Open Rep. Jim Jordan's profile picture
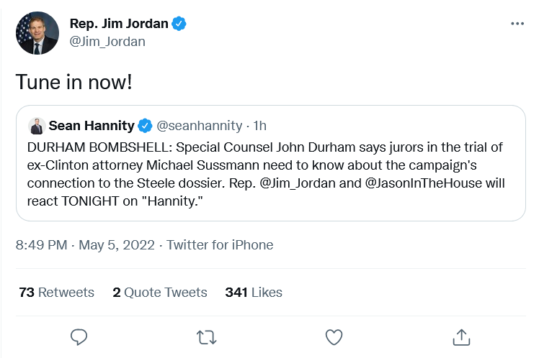The height and width of the screenshot is (358, 539). [x=37, y=33]
